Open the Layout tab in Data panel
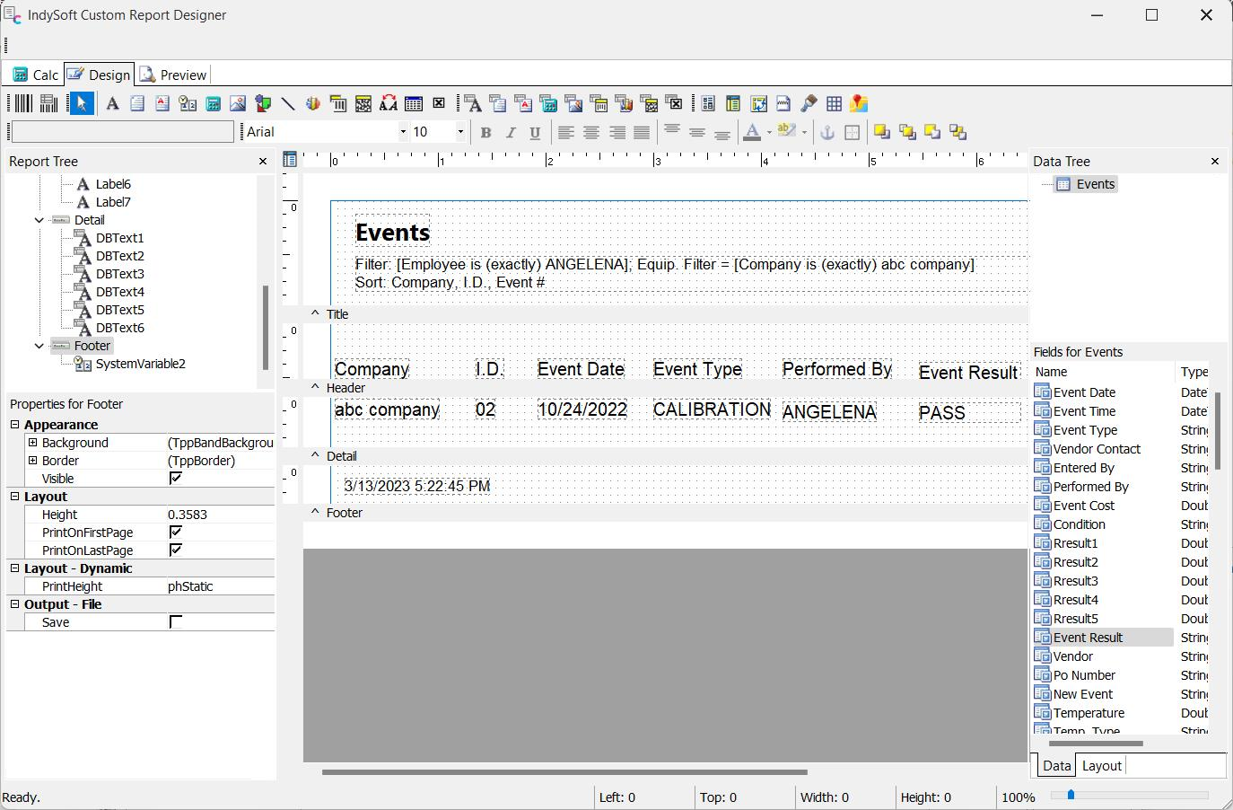The image size is (1233, 810). tap(1101, 766)
